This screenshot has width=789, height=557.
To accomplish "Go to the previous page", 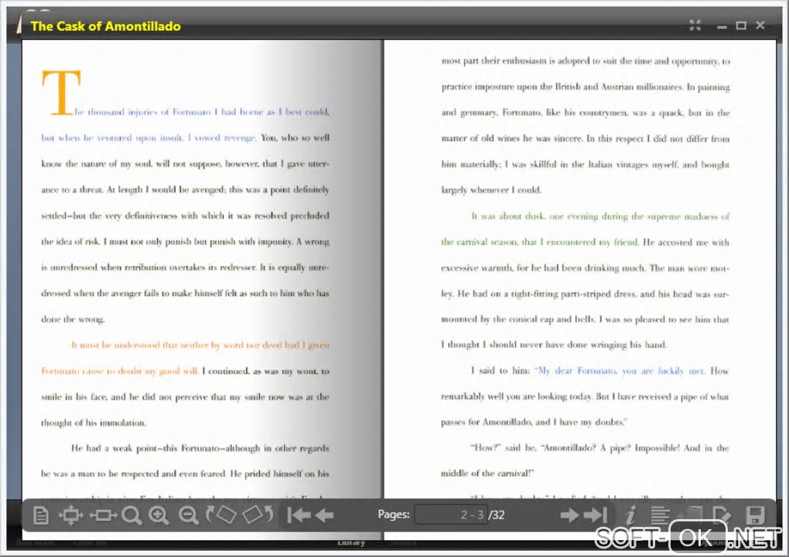I will tap(325, 515).
